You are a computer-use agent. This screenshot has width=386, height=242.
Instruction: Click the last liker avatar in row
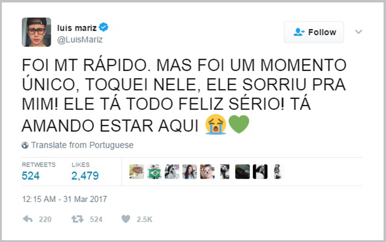(278, 172)
